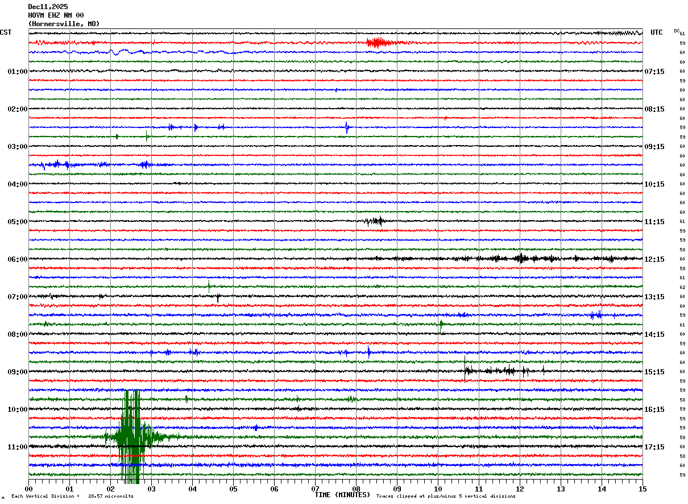688x504 pixels.
Task: Click the UTC timezone label
Action: point(657,32)
